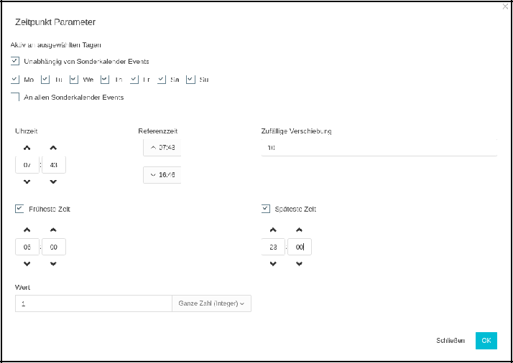Select the sunset 16:46 reference time
This screenshot has width=513, height=363.
[162, 174]
